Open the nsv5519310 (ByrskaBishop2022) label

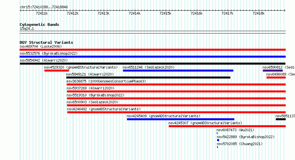pyautogui.click(x=95, y=95)
